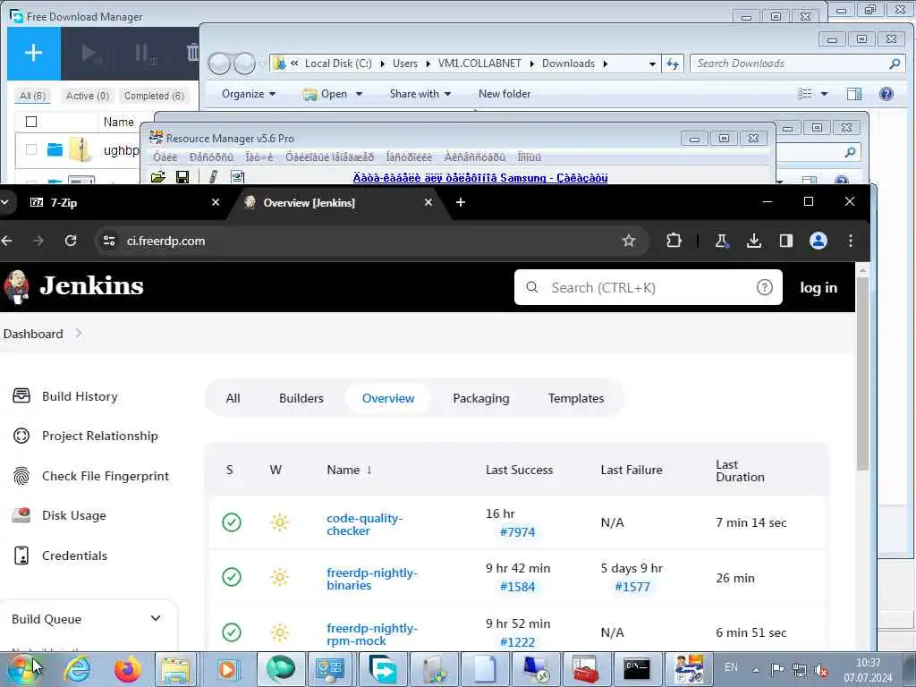Open first menu in Resource Manager menu bar
Screen dimensions: 916x687
coord(165,157)
